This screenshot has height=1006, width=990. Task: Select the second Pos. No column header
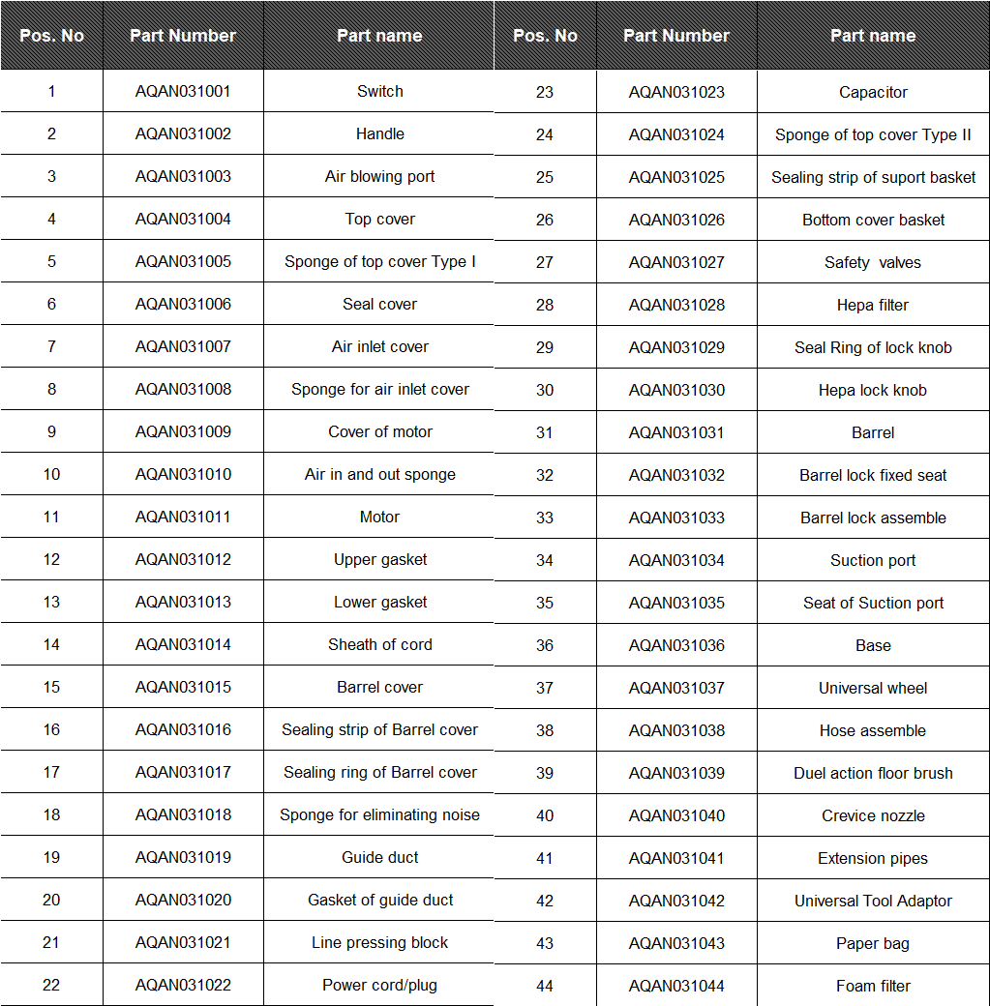pos(545,35)
